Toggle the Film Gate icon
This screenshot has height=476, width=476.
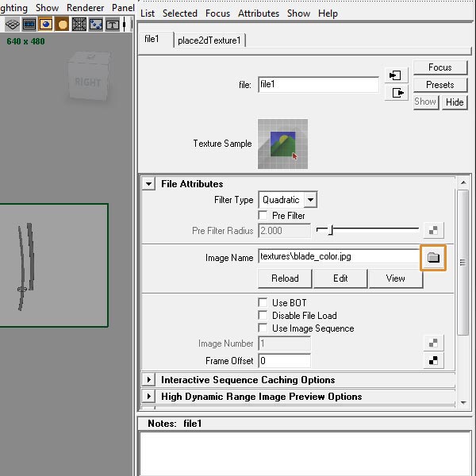(29, 25)
